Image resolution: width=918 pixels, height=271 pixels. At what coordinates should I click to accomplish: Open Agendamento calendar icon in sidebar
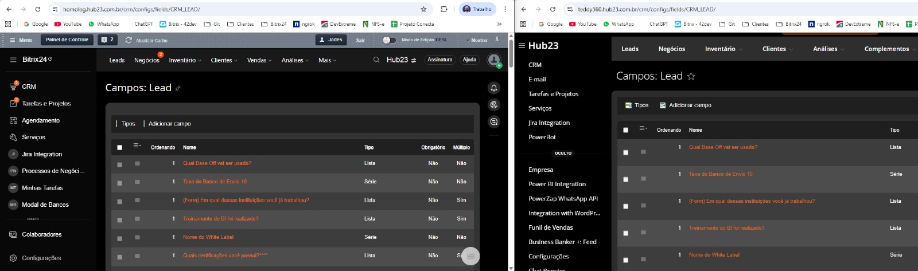pos(13,120)
